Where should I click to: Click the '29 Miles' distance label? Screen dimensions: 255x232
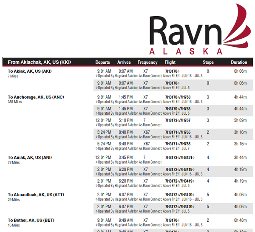tap(14, 200)
